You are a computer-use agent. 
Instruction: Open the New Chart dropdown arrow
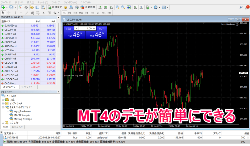pos(7,7)
